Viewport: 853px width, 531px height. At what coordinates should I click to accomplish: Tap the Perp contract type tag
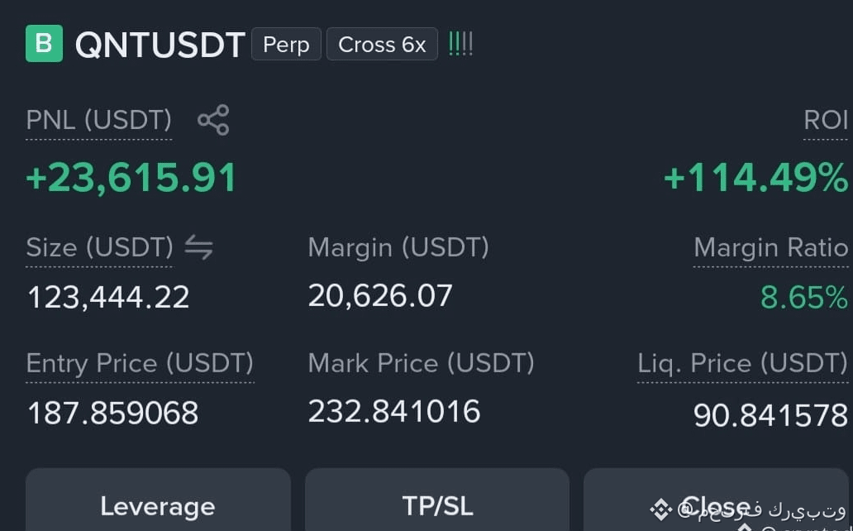click(x=286, y=44)
